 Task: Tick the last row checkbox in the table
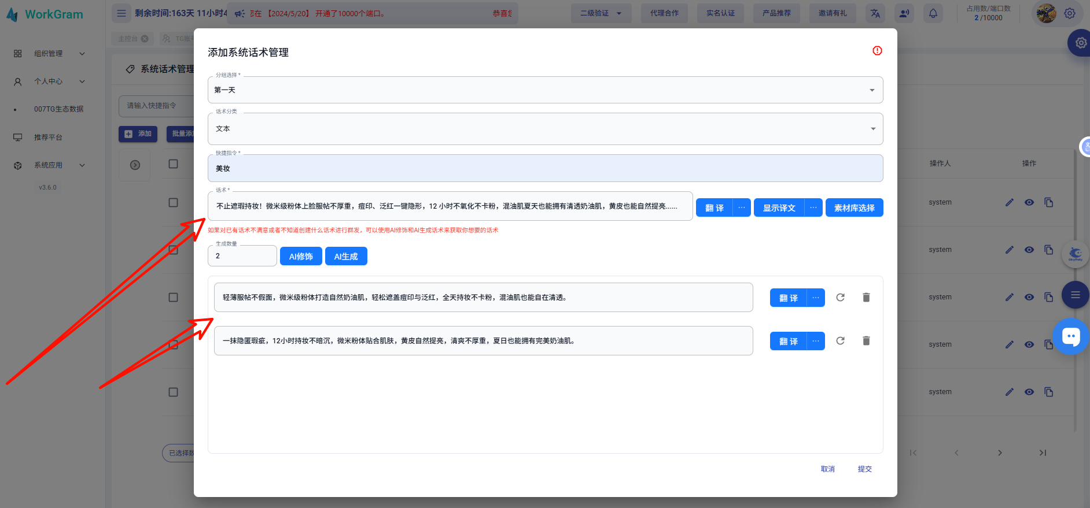pyautogui.click(x=173, y=392)
